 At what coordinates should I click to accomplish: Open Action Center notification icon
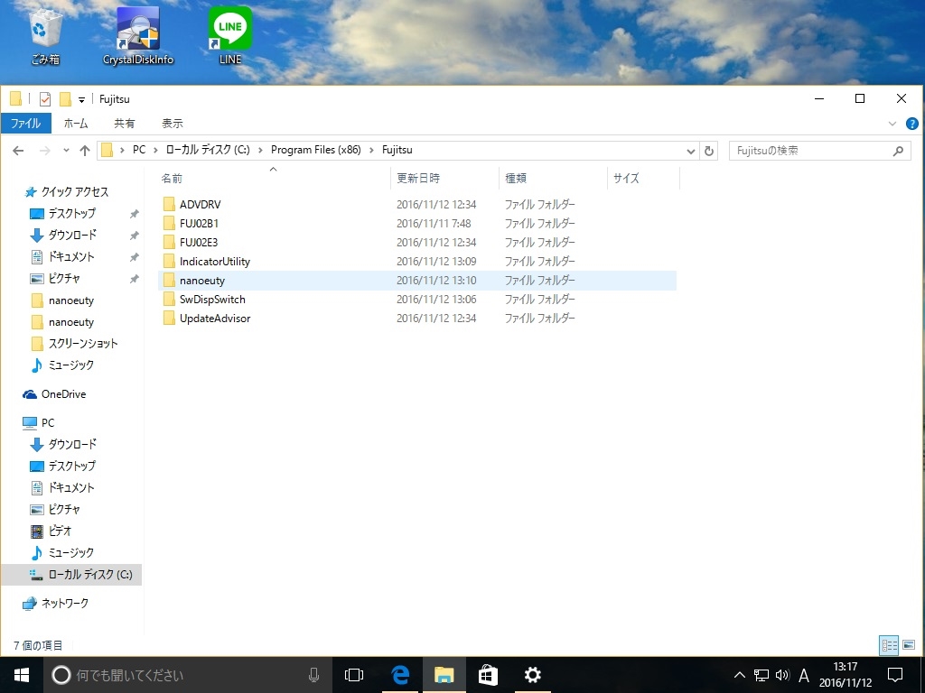point(895,675)
